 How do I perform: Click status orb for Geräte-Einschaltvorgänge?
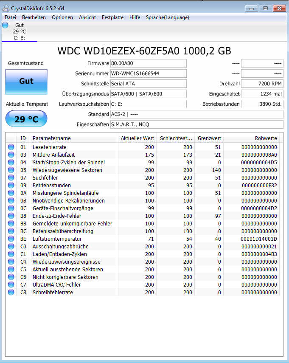pyautogui.click(x=11, y=208)
